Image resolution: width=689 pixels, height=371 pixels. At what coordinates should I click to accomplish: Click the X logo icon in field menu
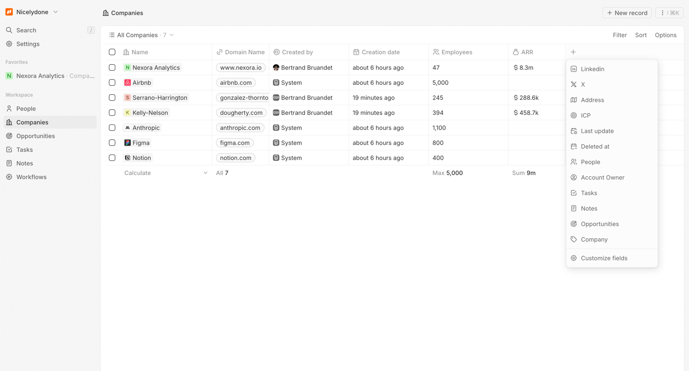click(574, 84)
